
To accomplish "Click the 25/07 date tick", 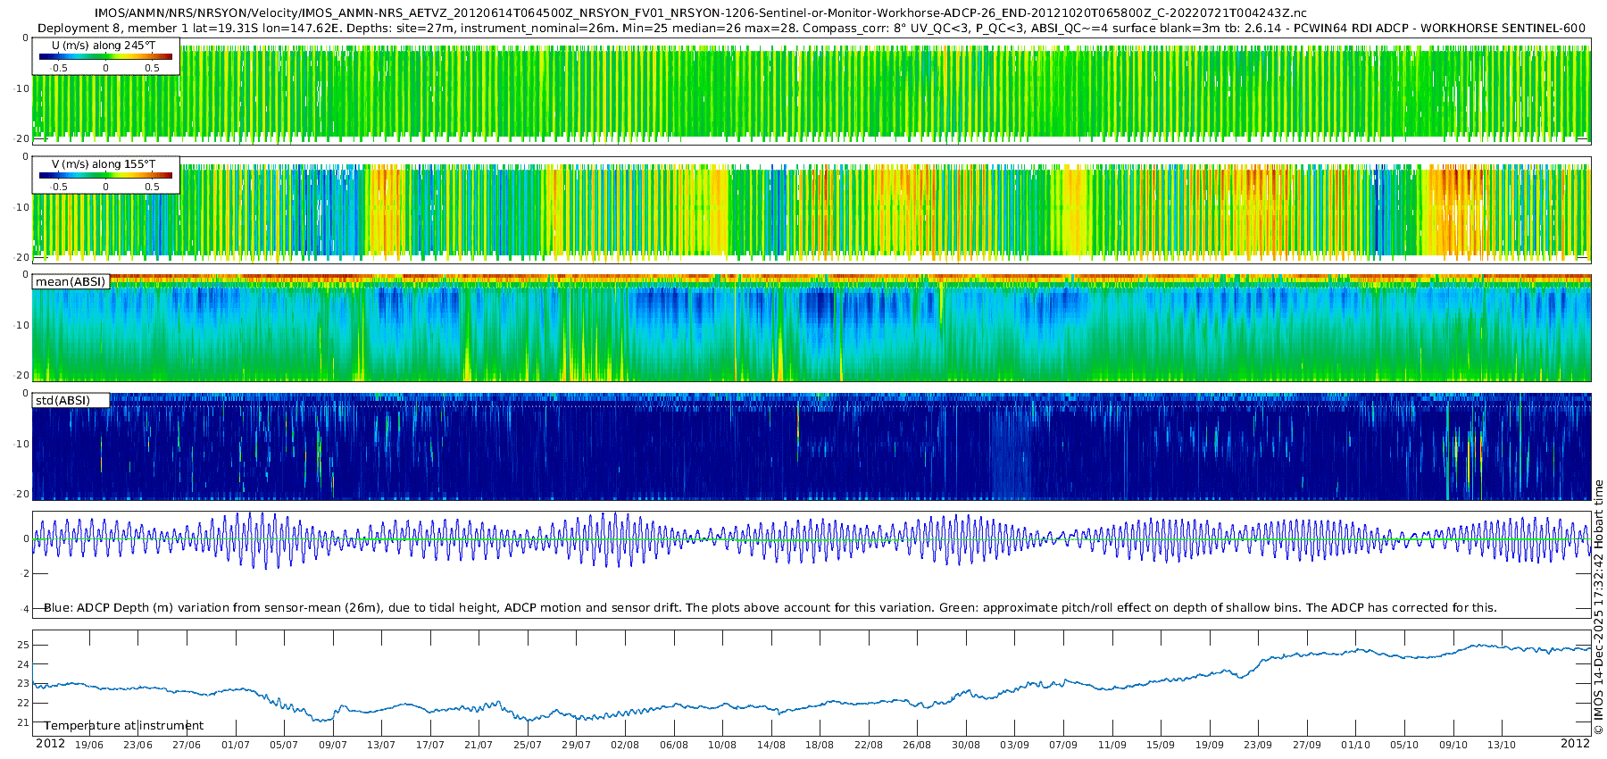I will point(528,745).
